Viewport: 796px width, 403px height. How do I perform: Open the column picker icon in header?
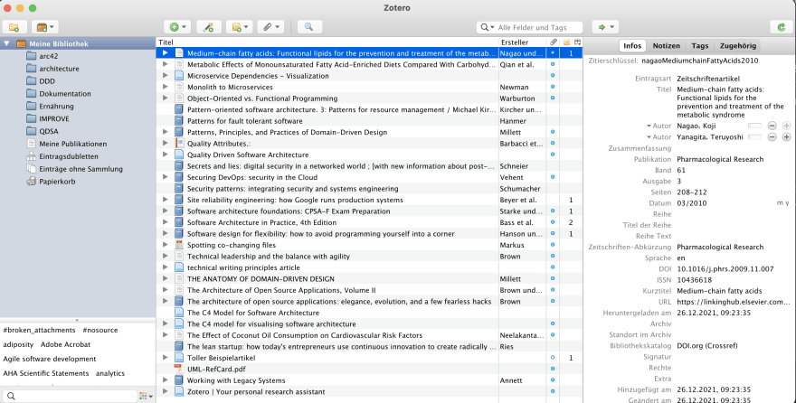pos(578,42)
